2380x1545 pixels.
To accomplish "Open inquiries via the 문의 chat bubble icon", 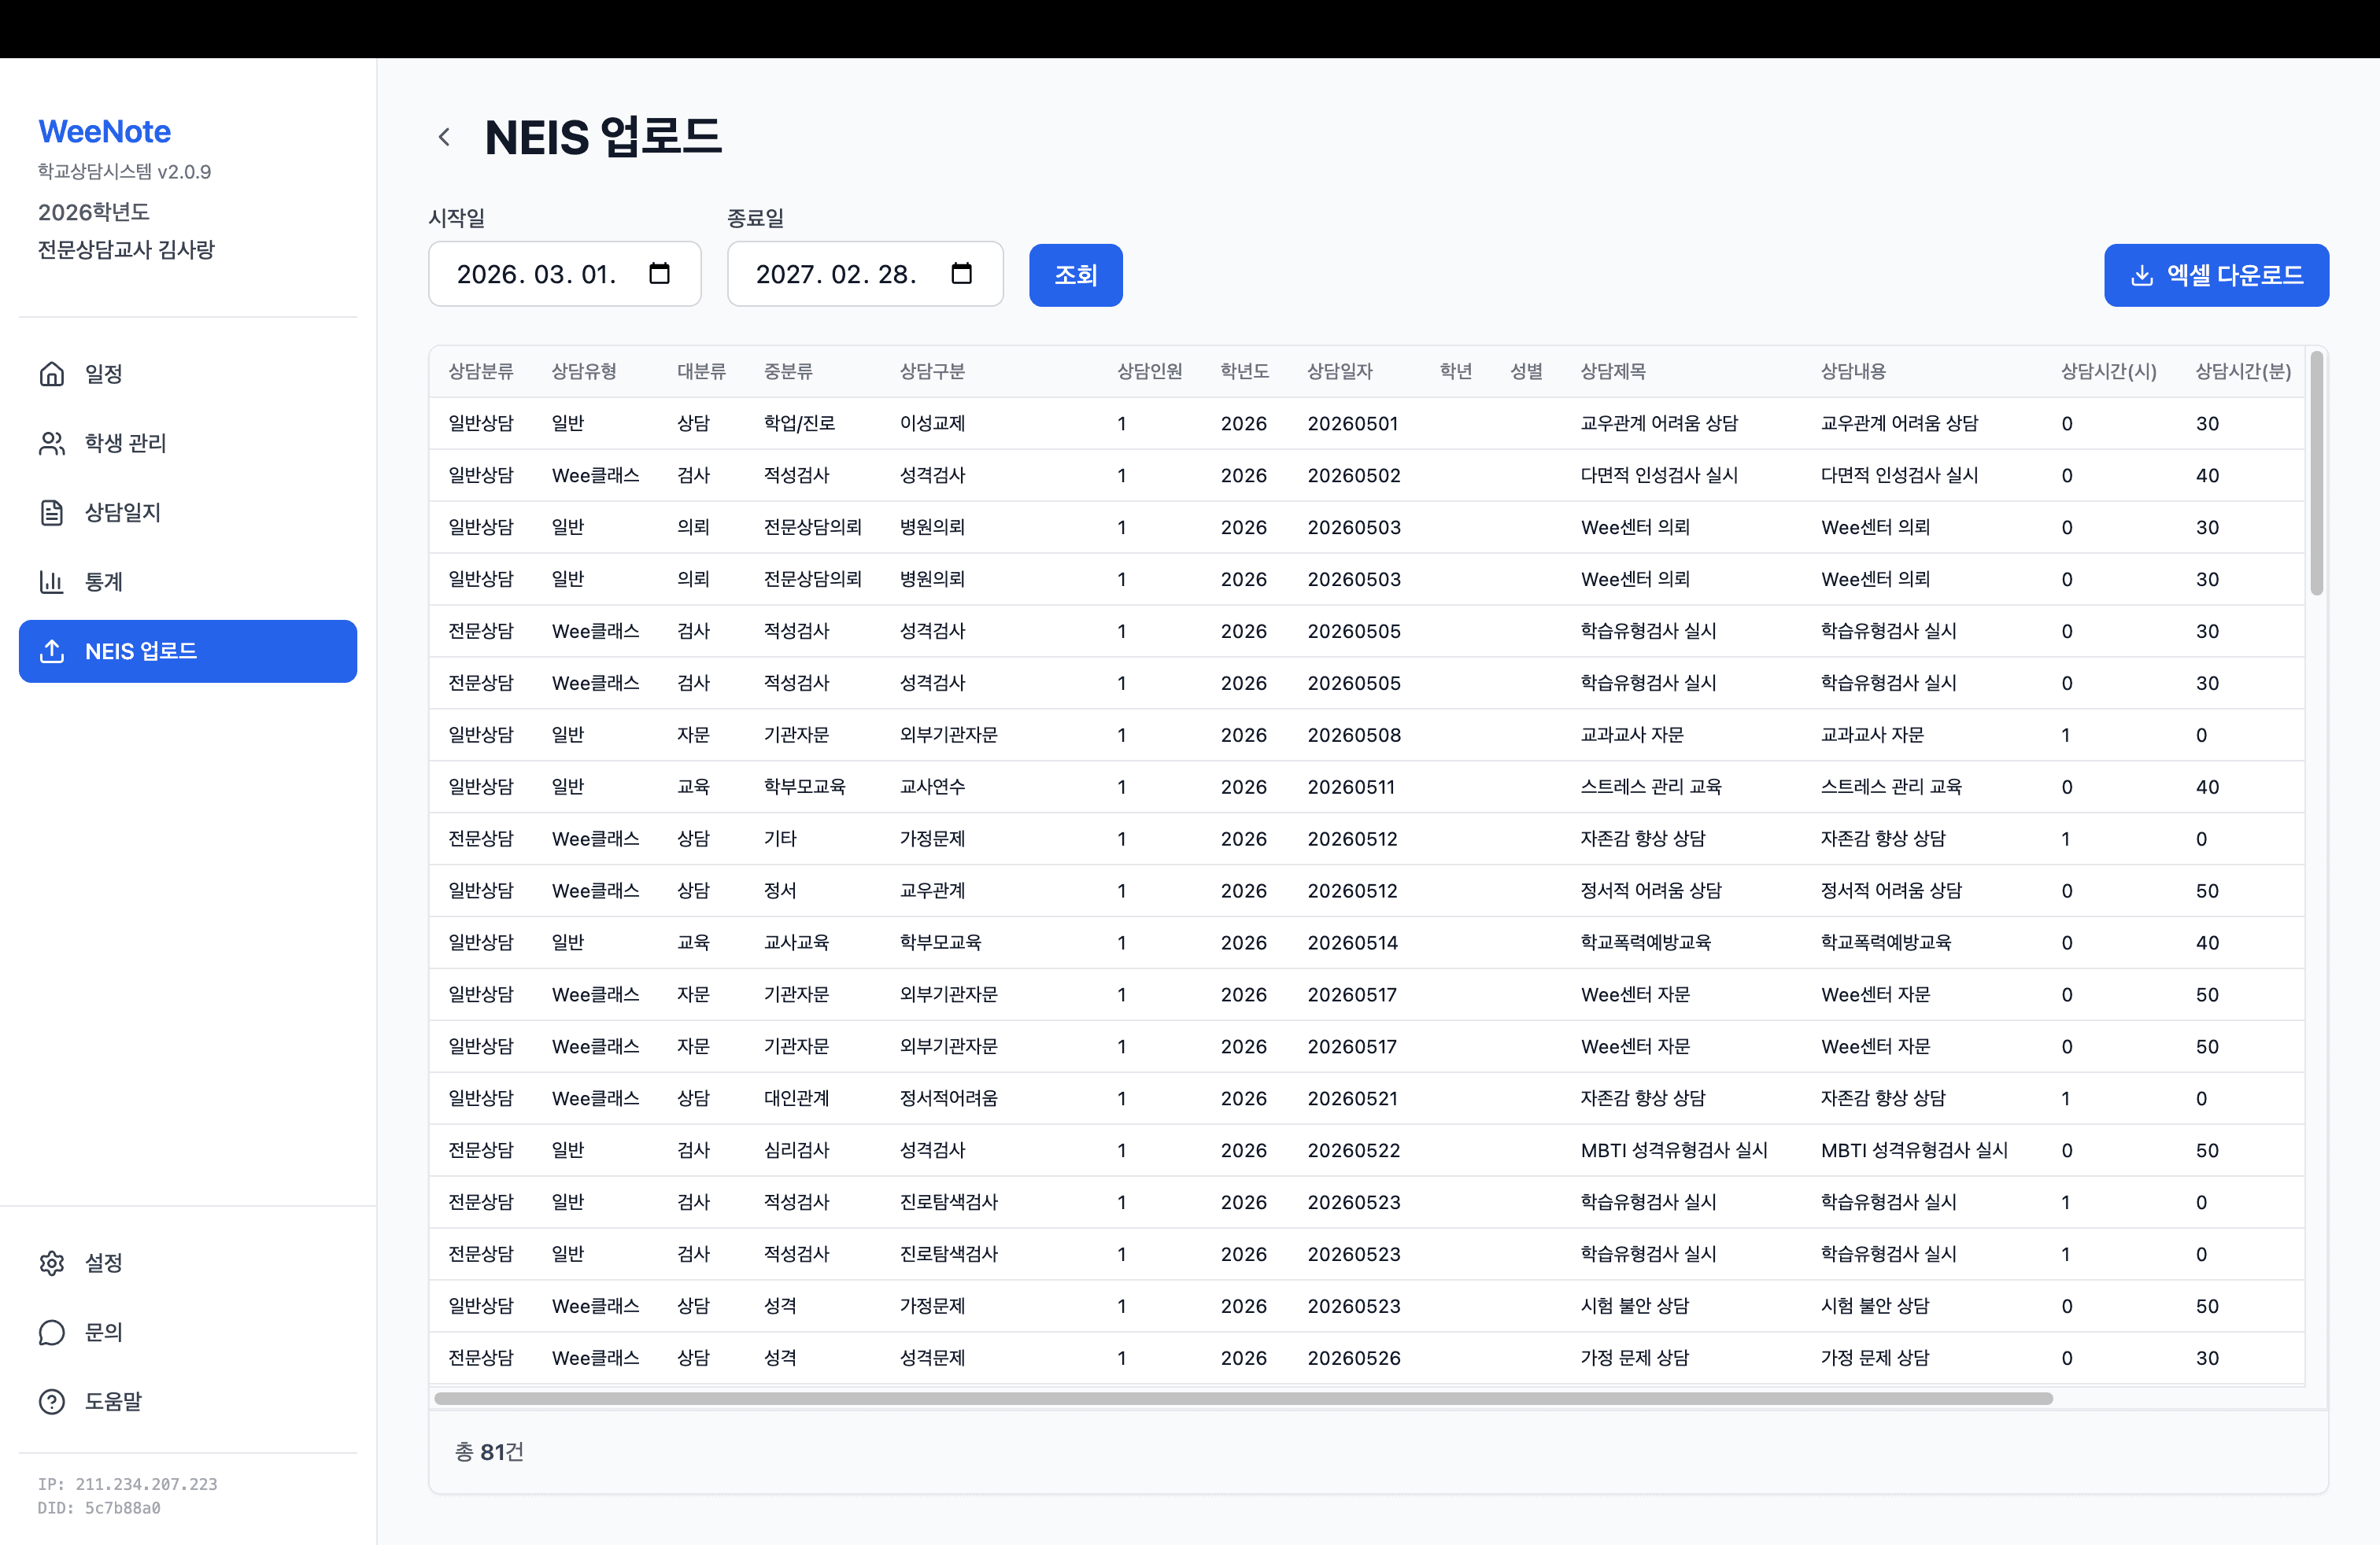I will pos(52,1331).
